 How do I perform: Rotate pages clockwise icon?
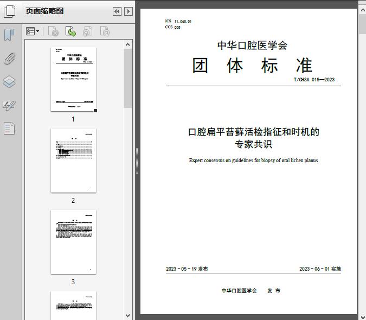105,31
